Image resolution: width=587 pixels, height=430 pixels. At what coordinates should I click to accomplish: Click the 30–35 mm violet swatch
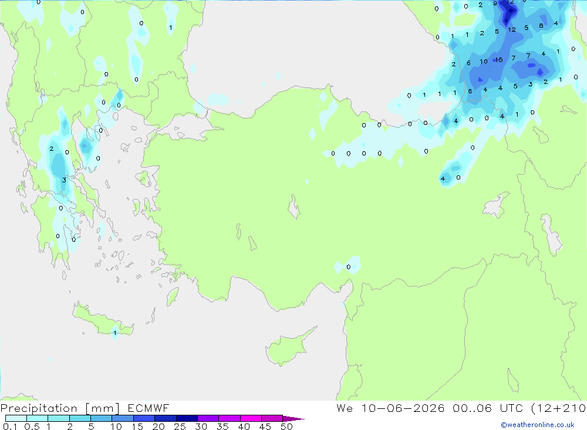(208, 418)
